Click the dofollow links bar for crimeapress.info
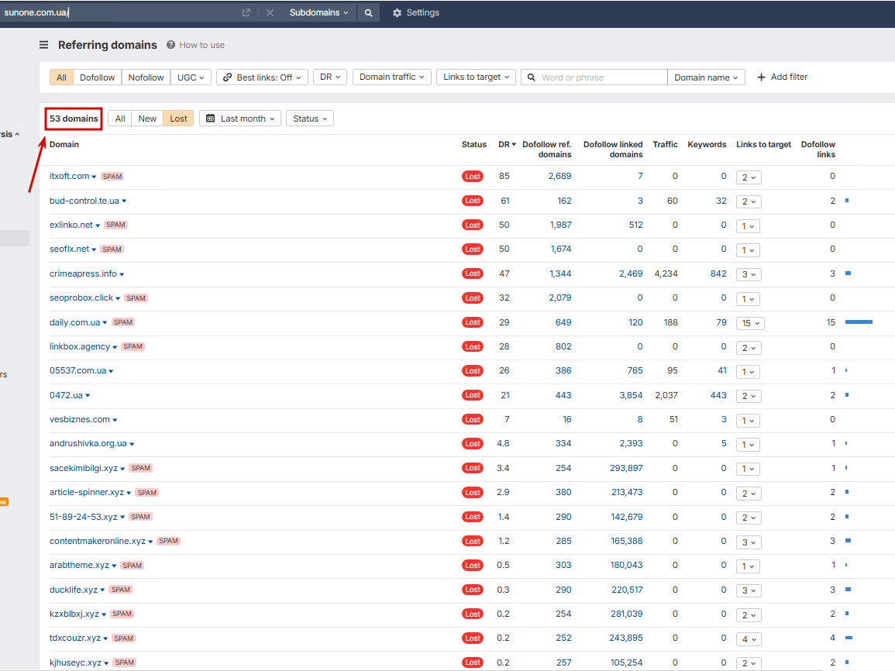 click(x=849, y=274)
